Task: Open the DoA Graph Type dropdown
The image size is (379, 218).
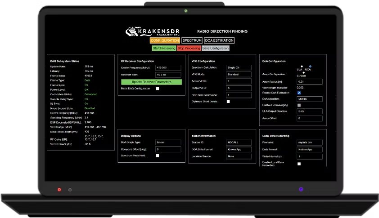Action: 168,142
